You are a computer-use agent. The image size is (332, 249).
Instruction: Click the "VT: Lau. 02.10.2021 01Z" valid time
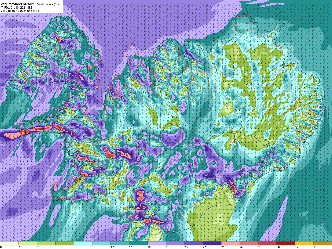tap(16, 11)
